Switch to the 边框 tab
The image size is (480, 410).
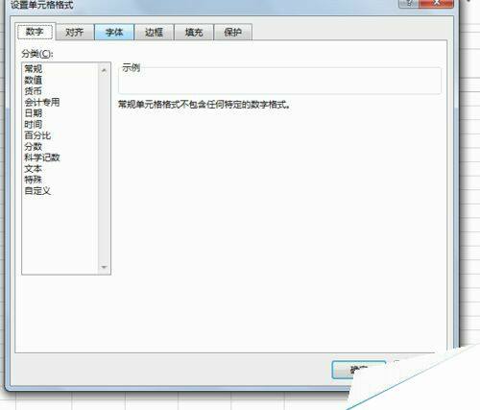pos(154,32)
